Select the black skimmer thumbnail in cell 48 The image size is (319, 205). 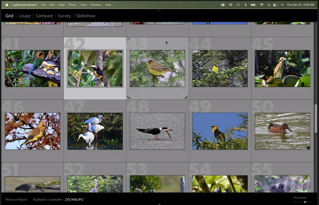pyautogui.click(x=157, y=131)
